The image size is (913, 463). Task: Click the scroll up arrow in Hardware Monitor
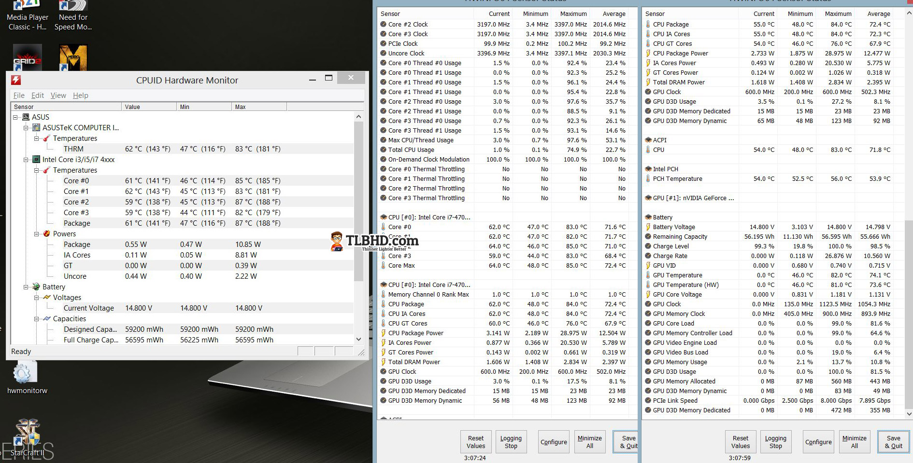pyautogui.click(x=358, y=117)
